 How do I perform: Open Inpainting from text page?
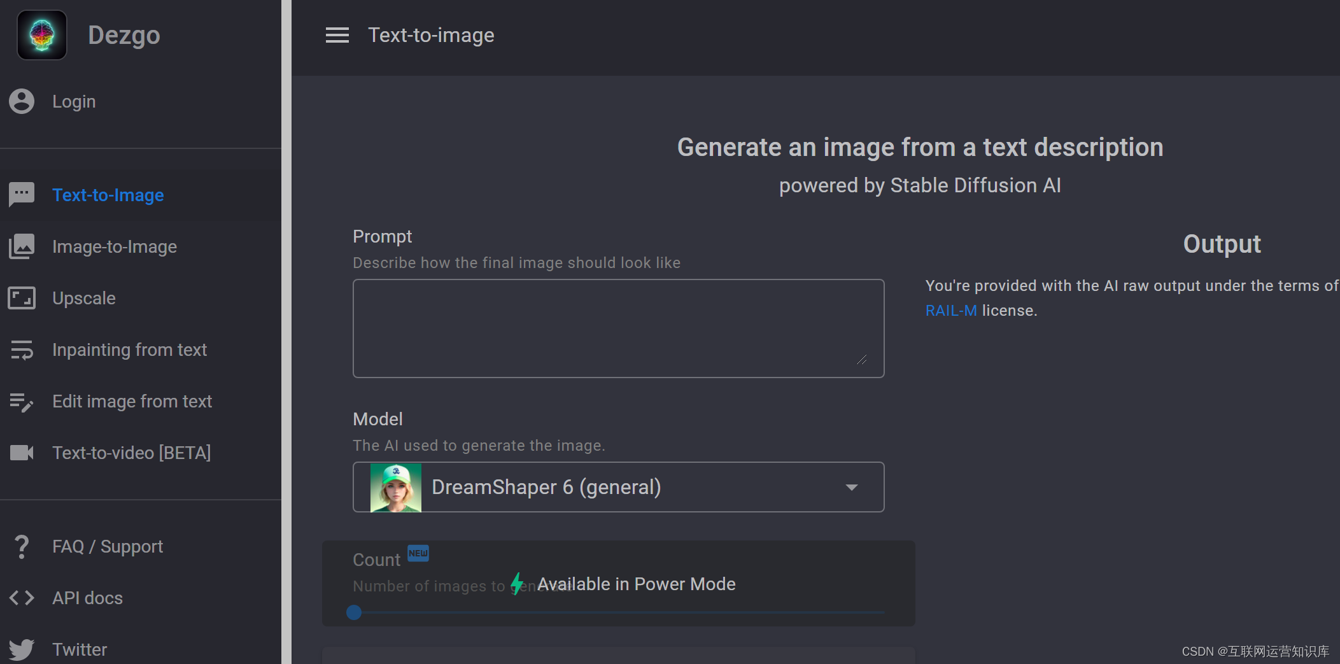141,350
